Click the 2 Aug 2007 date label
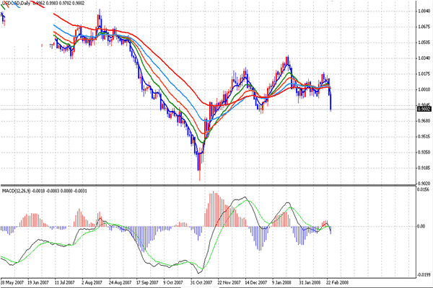The image size is (433, 288). pos(94,283)
